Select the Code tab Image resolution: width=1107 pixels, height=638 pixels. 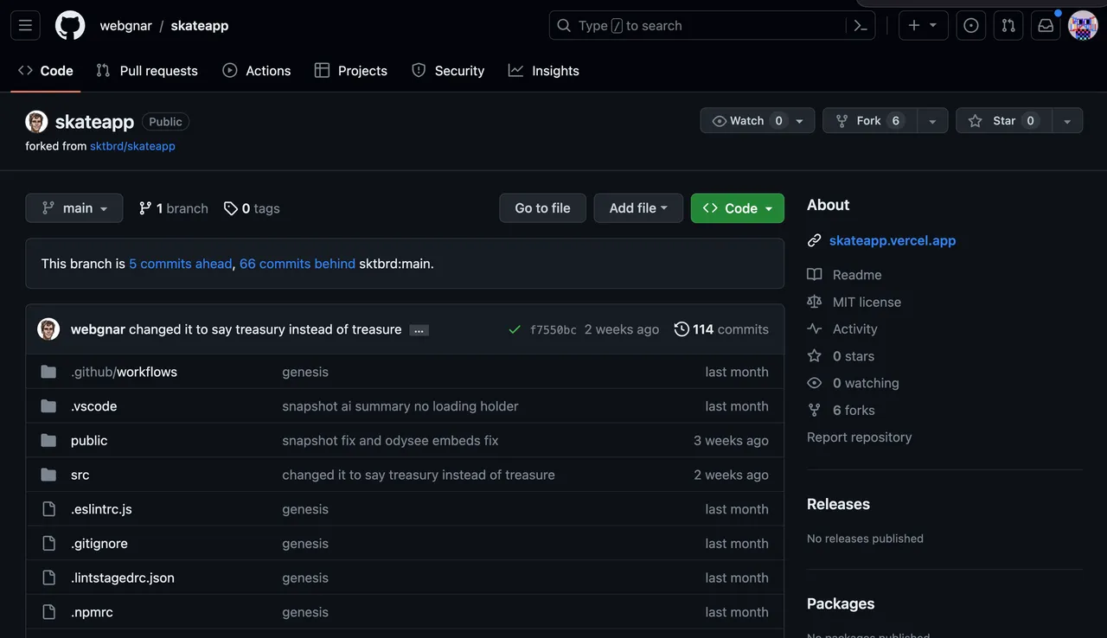(46, 71)
